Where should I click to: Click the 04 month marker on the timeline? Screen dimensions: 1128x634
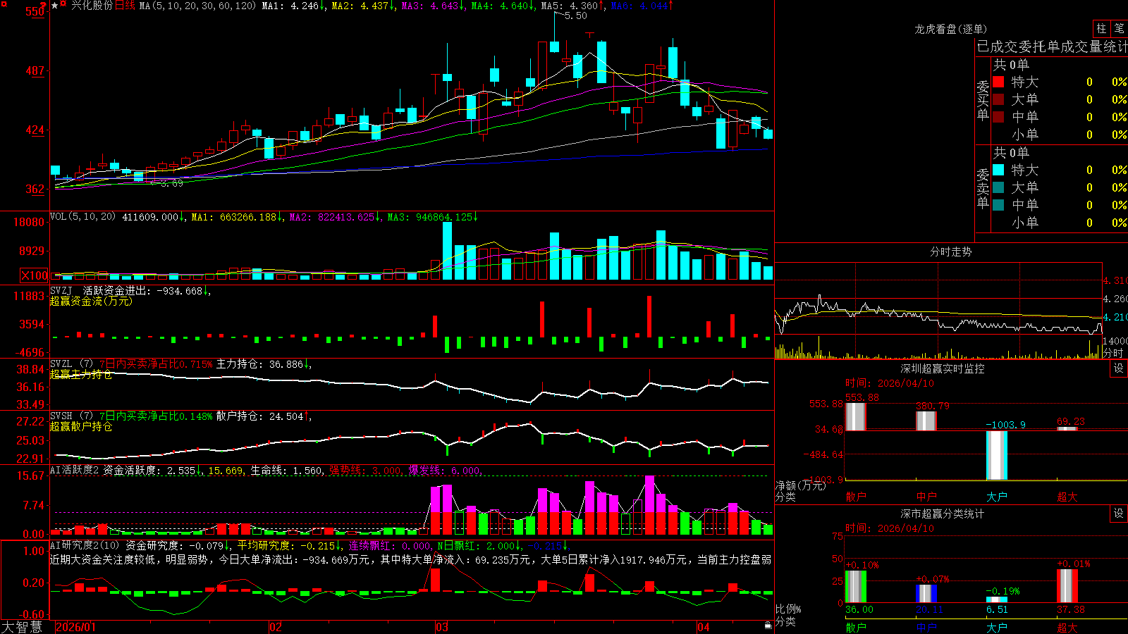pos(703,626)
